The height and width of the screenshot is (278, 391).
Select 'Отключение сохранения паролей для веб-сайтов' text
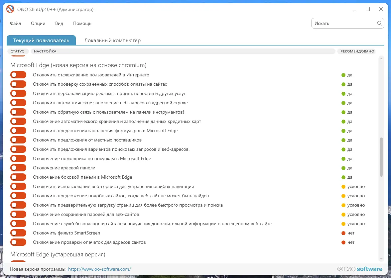tap(86, 215)
